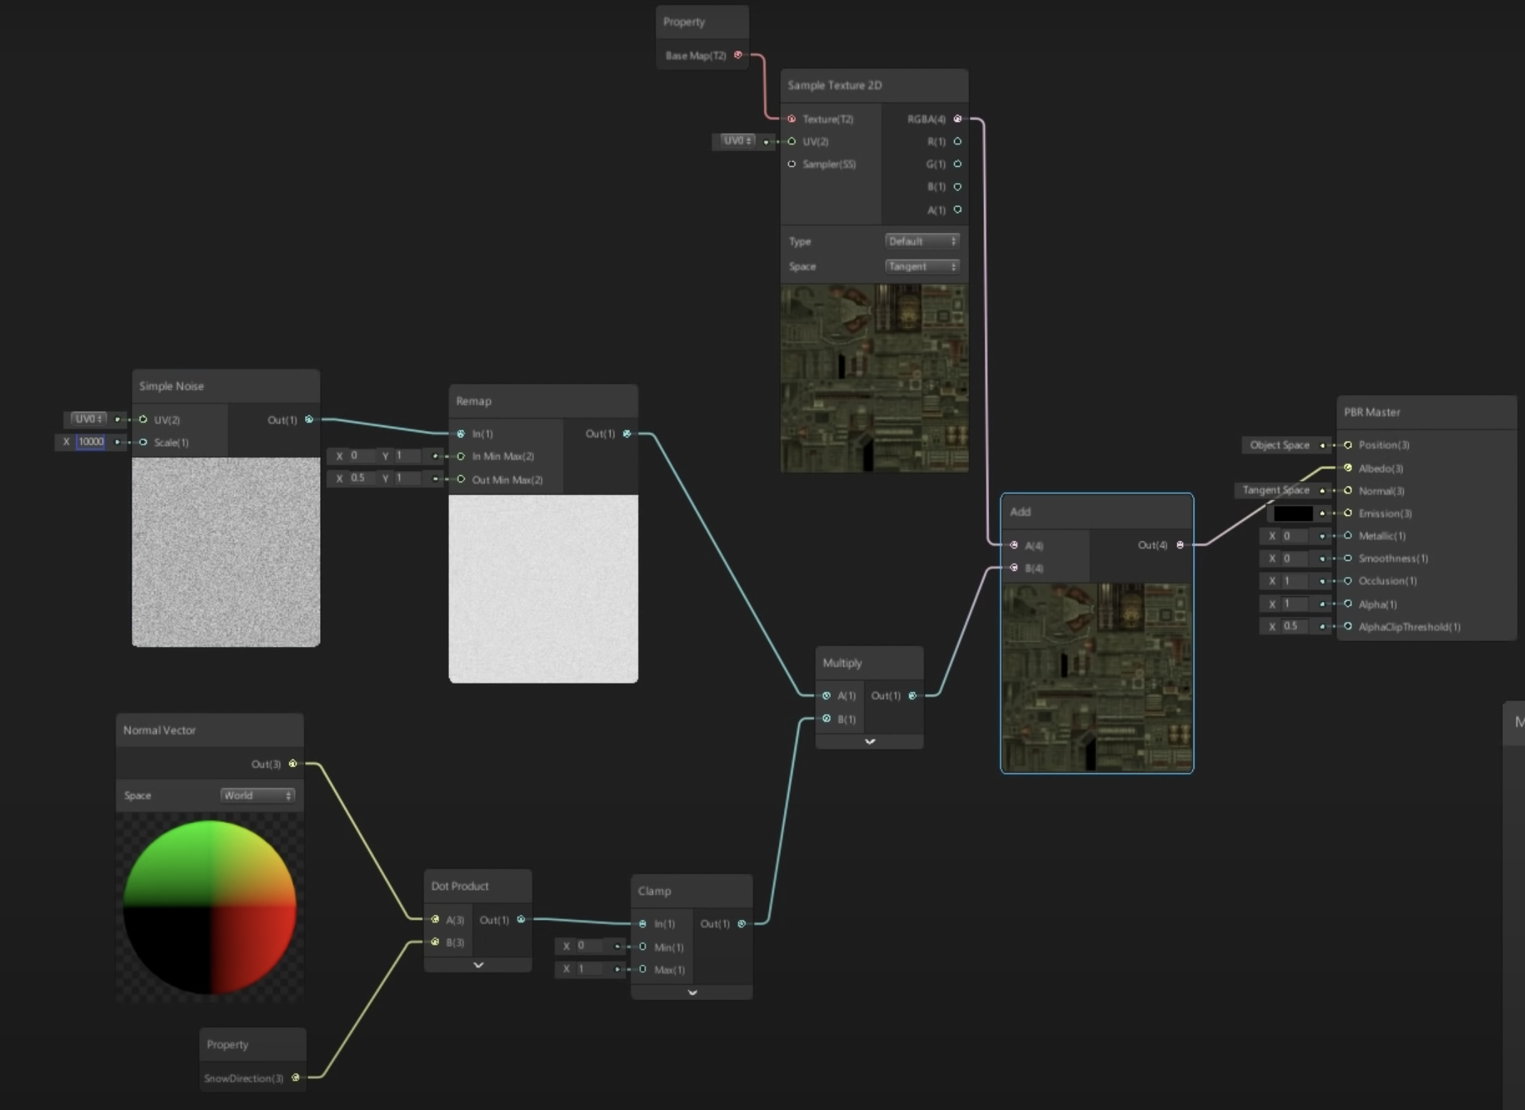Click the Simple Noise Scale X field showing 10000
Image resolution: width=1525 pixels, height=1110 pixels.
click(91, 442)
